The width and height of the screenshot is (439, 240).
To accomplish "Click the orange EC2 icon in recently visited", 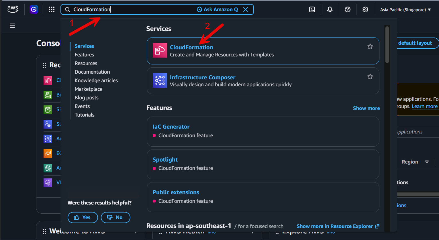I will point(48,153).
